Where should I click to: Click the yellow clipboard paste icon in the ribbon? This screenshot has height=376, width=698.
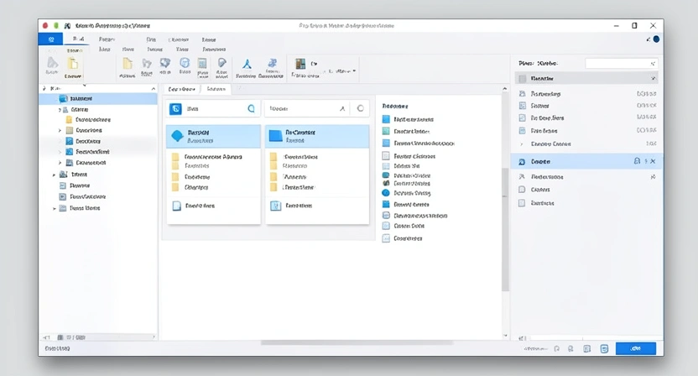tap(73, 64)
